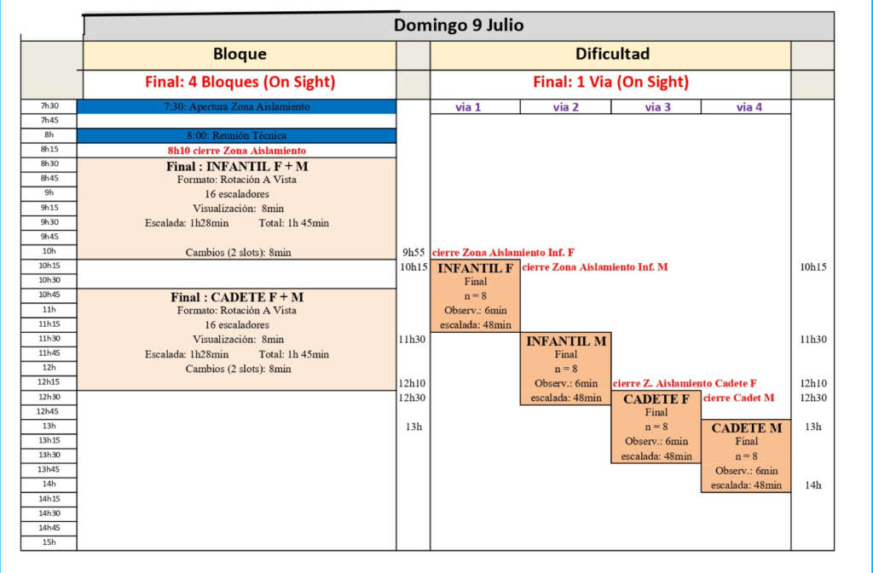Select the via 3 column header
Image resolution: width=873 pixels, height=573 pixels.
click(656, 107)
